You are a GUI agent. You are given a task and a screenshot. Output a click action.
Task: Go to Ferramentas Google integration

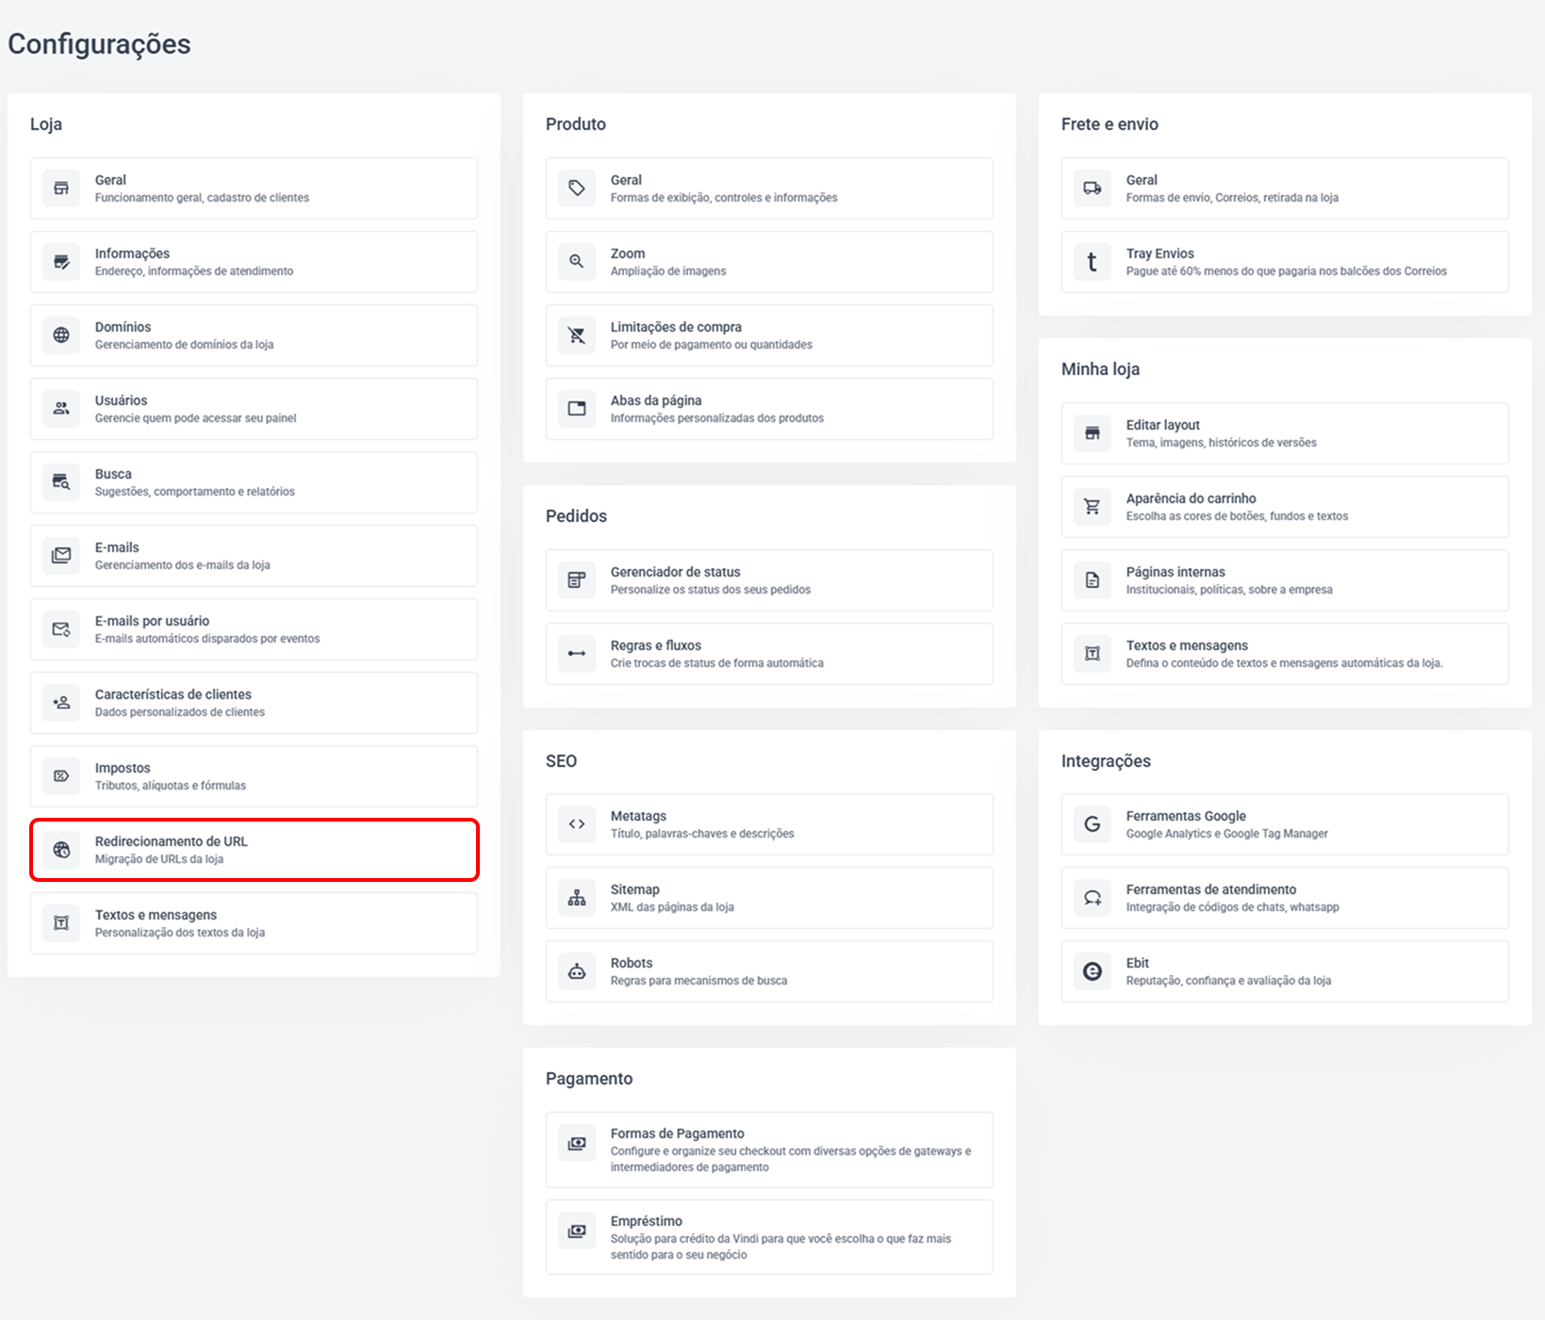point(1285,824)
